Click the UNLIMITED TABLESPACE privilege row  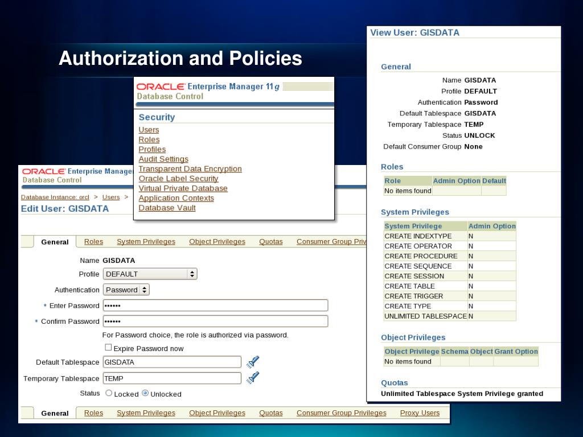pyautogui.click(x=450, y=316)
